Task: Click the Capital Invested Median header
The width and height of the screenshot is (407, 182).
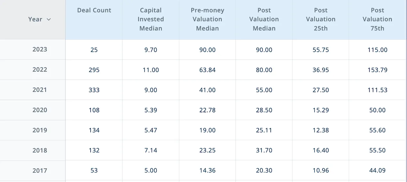Action: (x=150, y=19)
